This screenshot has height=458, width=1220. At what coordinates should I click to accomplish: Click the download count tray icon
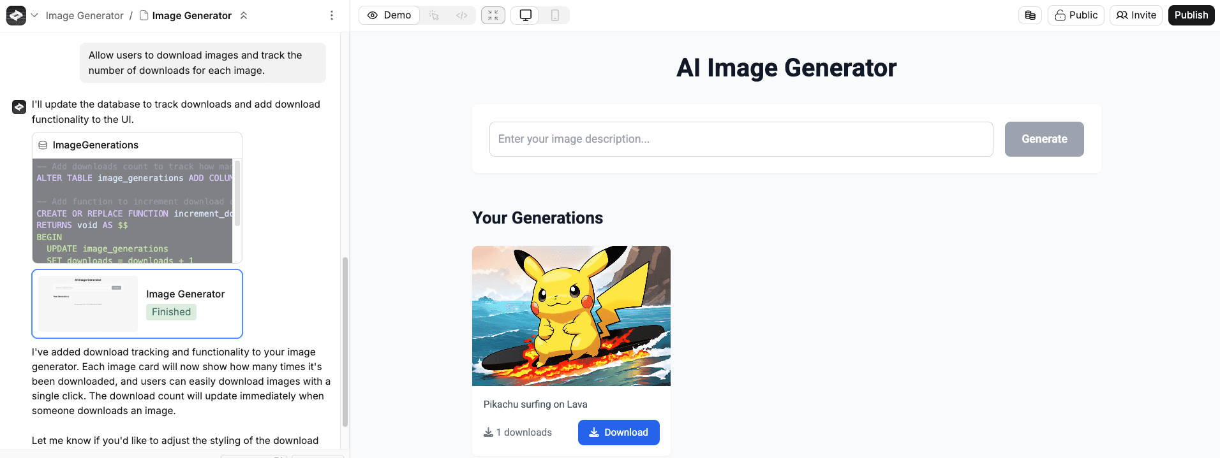(x=488, y=433)
